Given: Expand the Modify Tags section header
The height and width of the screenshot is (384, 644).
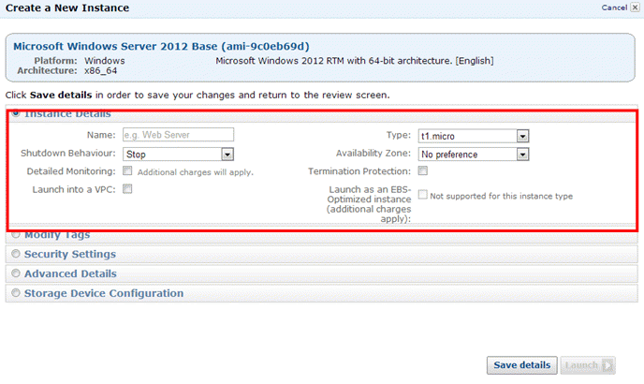Looking at the screenshot, I should (x=322, y=235).
